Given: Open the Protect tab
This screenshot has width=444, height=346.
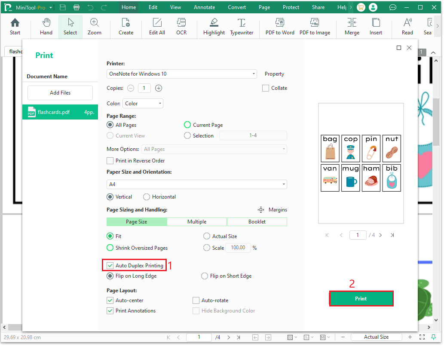Looking at the screenshot, I should click(x=291, y=7).
